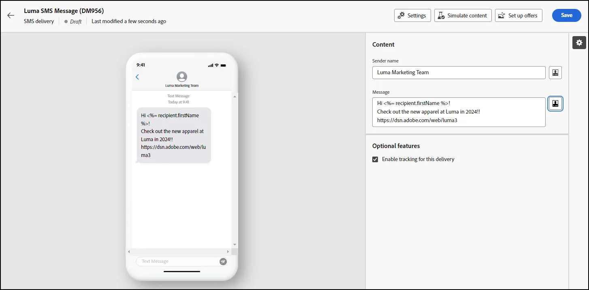Image resolution: width=589 pixels, height=290 pixels.
Task: Edit the Sender name input
Action: pyautogui.click(x=459, y=73)
